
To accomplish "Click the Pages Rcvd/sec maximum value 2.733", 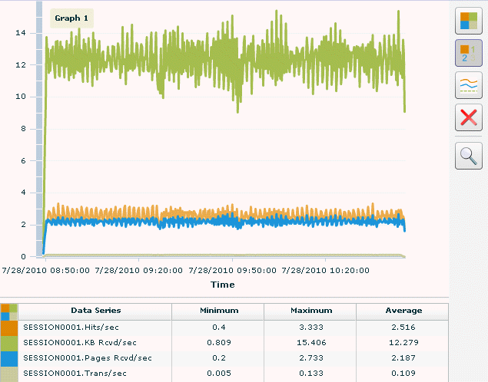I will click(x=311, y=358).
